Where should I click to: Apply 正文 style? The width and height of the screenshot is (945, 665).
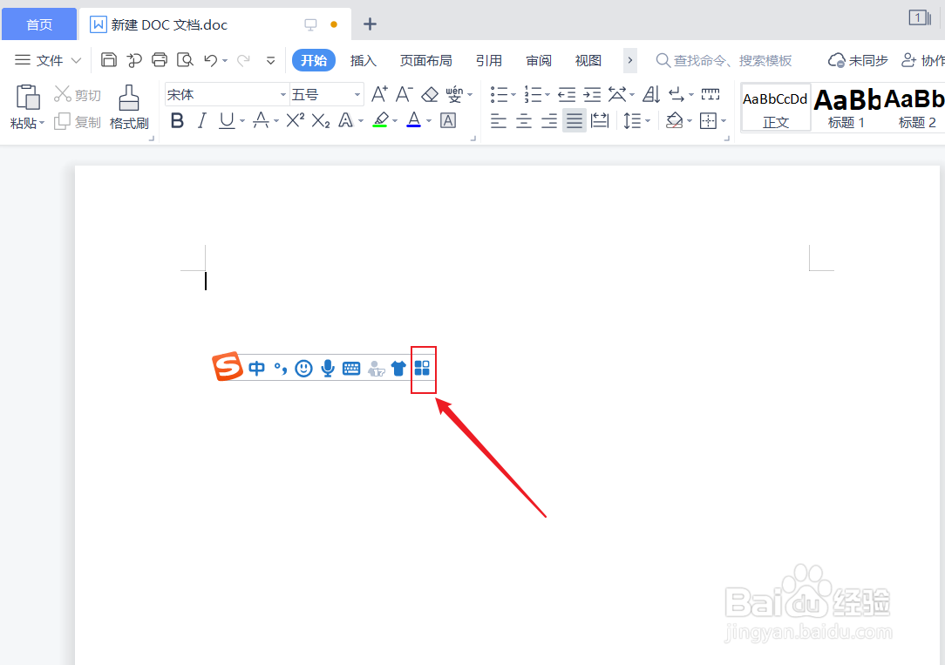[x=775, y=107]
